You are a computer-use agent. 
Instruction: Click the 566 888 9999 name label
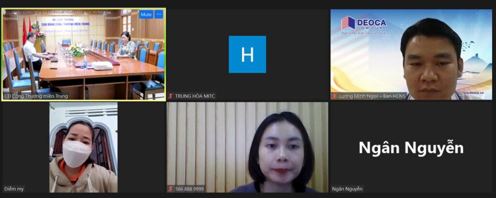(x=189, y=189)
